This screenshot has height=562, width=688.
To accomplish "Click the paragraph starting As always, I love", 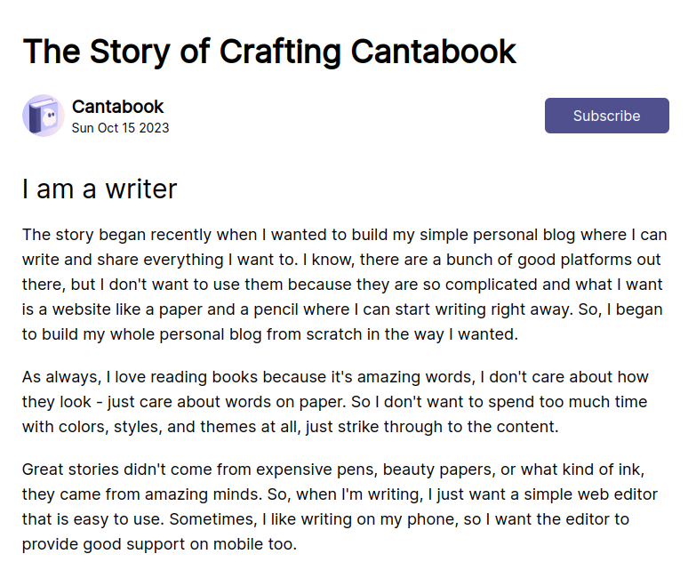I will point(335,402).
